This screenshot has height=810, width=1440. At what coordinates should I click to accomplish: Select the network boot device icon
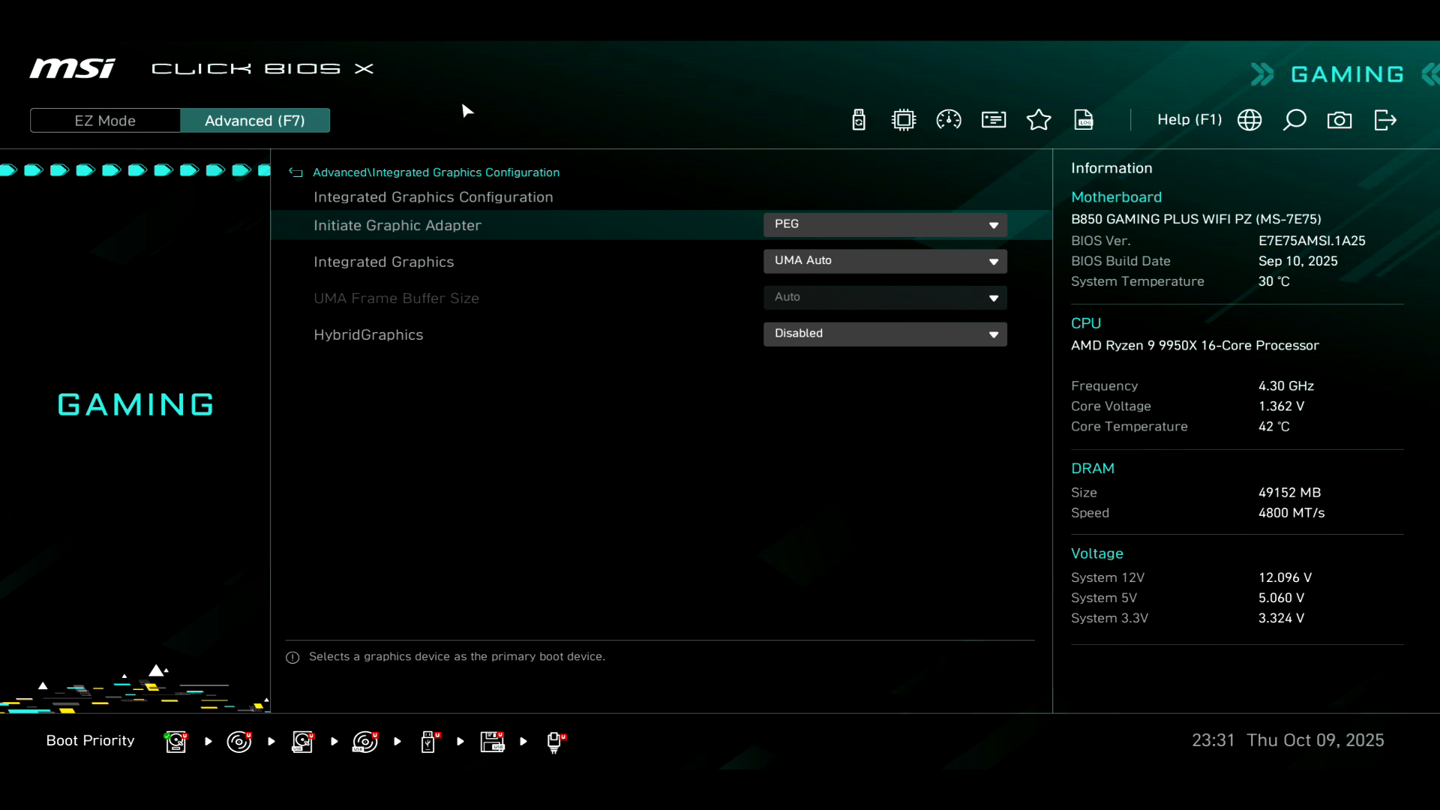tap(555, 742)
